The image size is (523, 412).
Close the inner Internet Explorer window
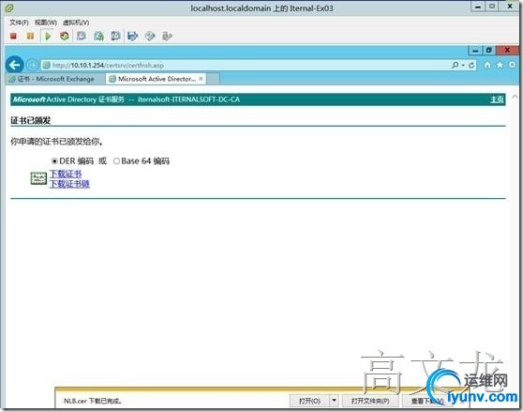507,50
